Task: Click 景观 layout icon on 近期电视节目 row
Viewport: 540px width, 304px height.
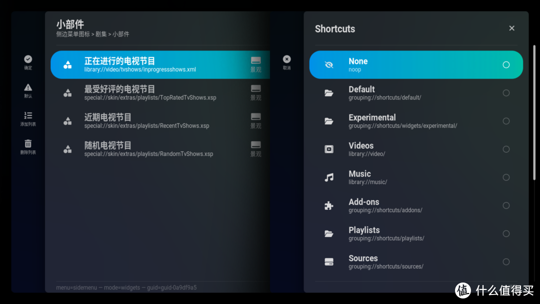Action: (x=255, y=116)
